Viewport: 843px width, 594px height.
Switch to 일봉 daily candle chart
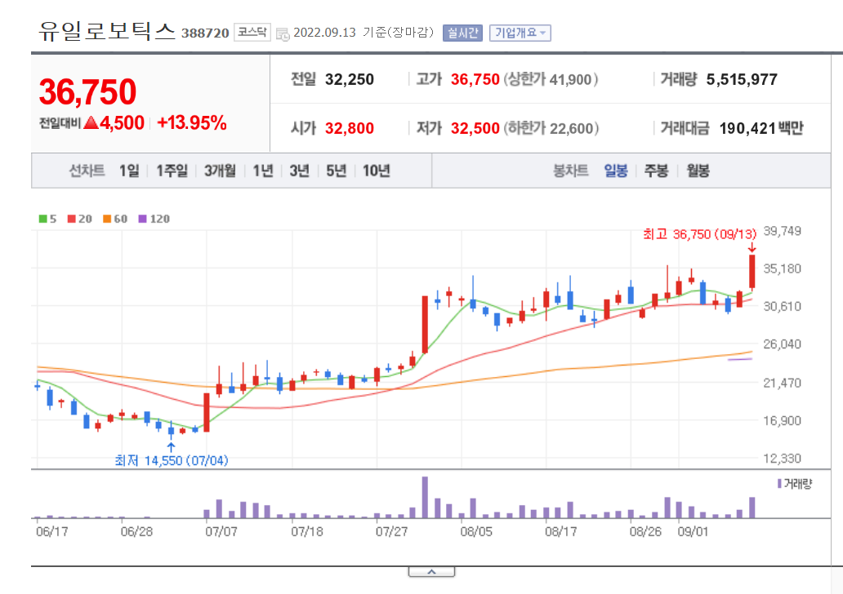616,171
